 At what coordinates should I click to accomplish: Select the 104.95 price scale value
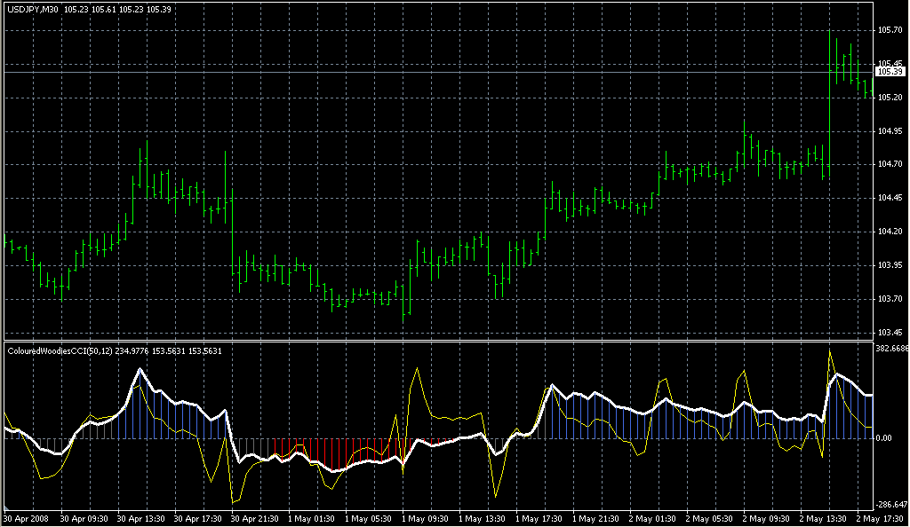click(890, 131)
